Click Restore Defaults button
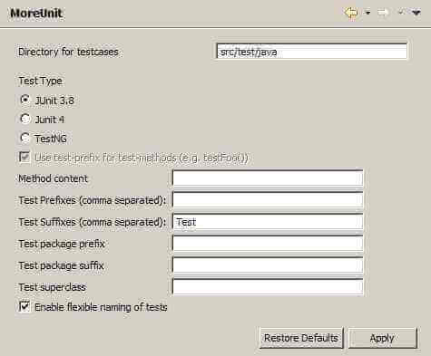Image resolution: width=431 pixels, height=356 pixels. (301, 338)
